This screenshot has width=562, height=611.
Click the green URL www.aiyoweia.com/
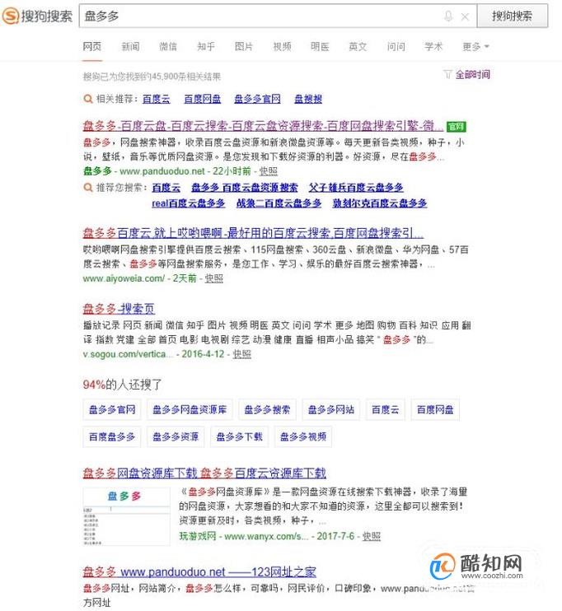pyautogui.click(x=124, y=278)
